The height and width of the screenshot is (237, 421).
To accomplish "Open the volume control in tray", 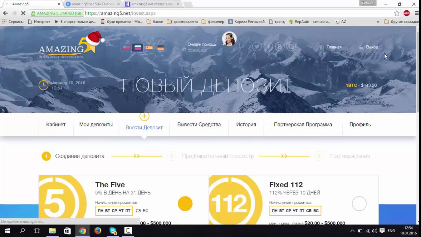I will point(375,231).
